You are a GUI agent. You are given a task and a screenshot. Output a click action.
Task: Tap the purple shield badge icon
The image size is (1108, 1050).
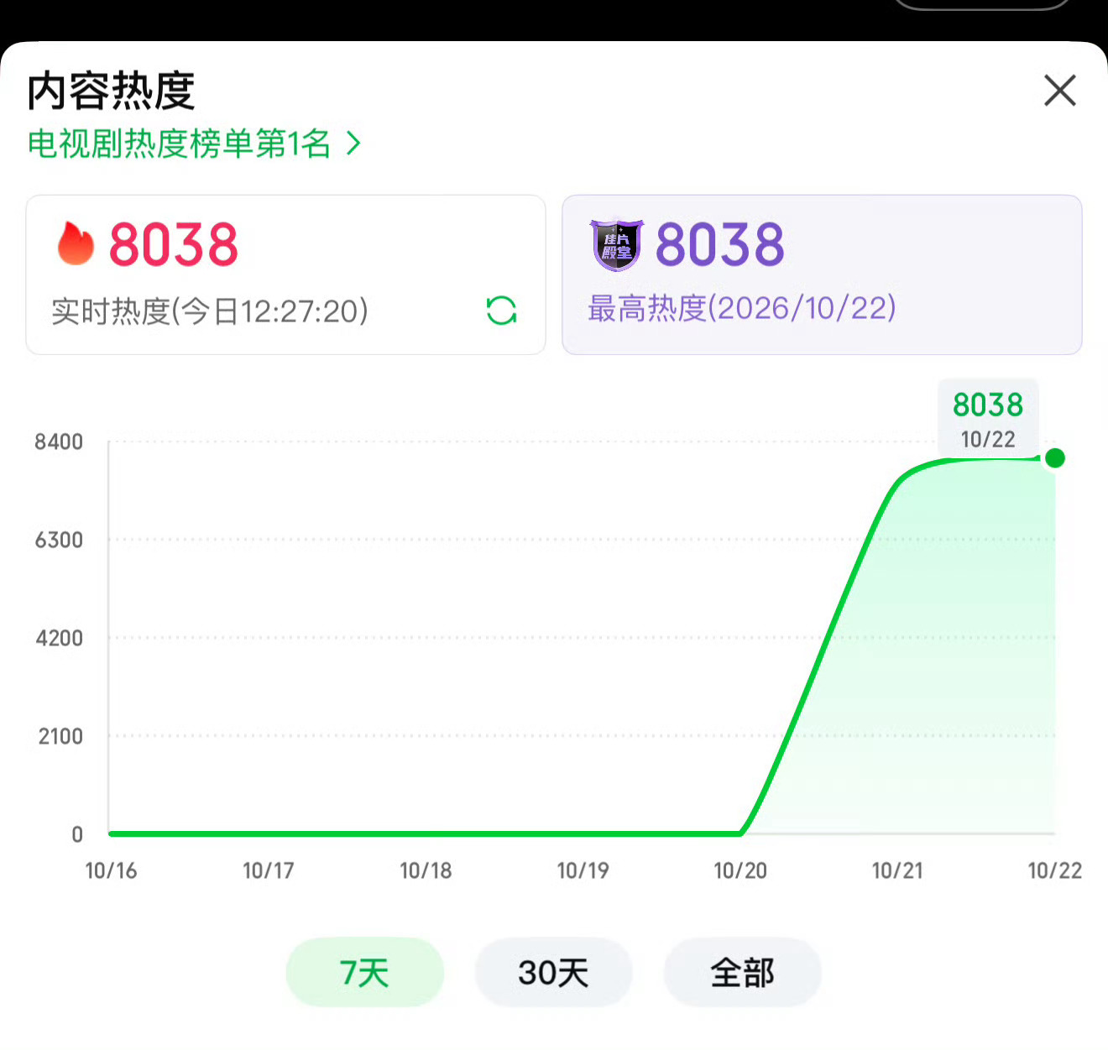tap(617, 245)
